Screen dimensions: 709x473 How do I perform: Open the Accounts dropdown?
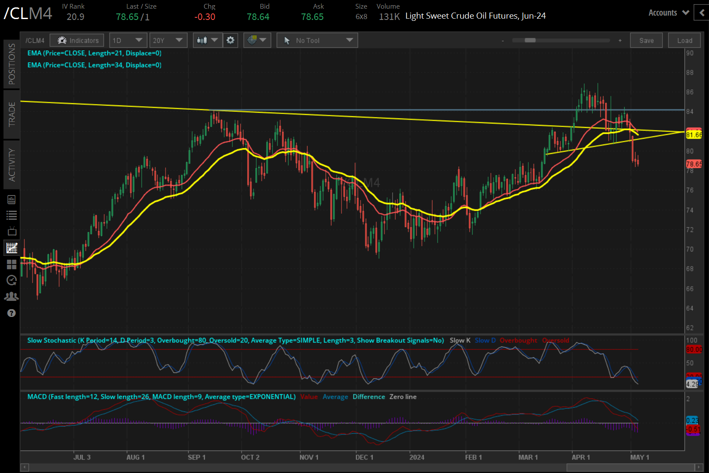click(668, 13)
